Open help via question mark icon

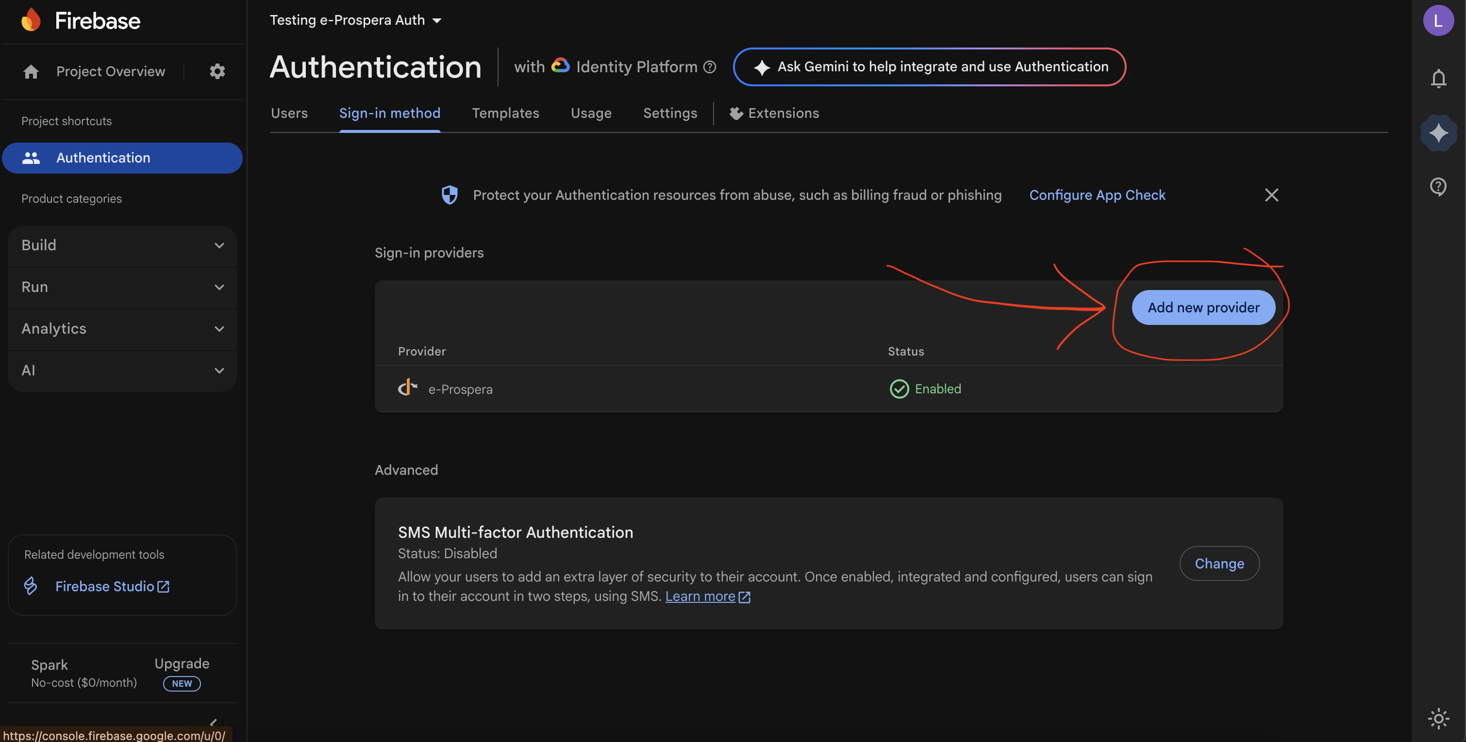pos(1438,187)
